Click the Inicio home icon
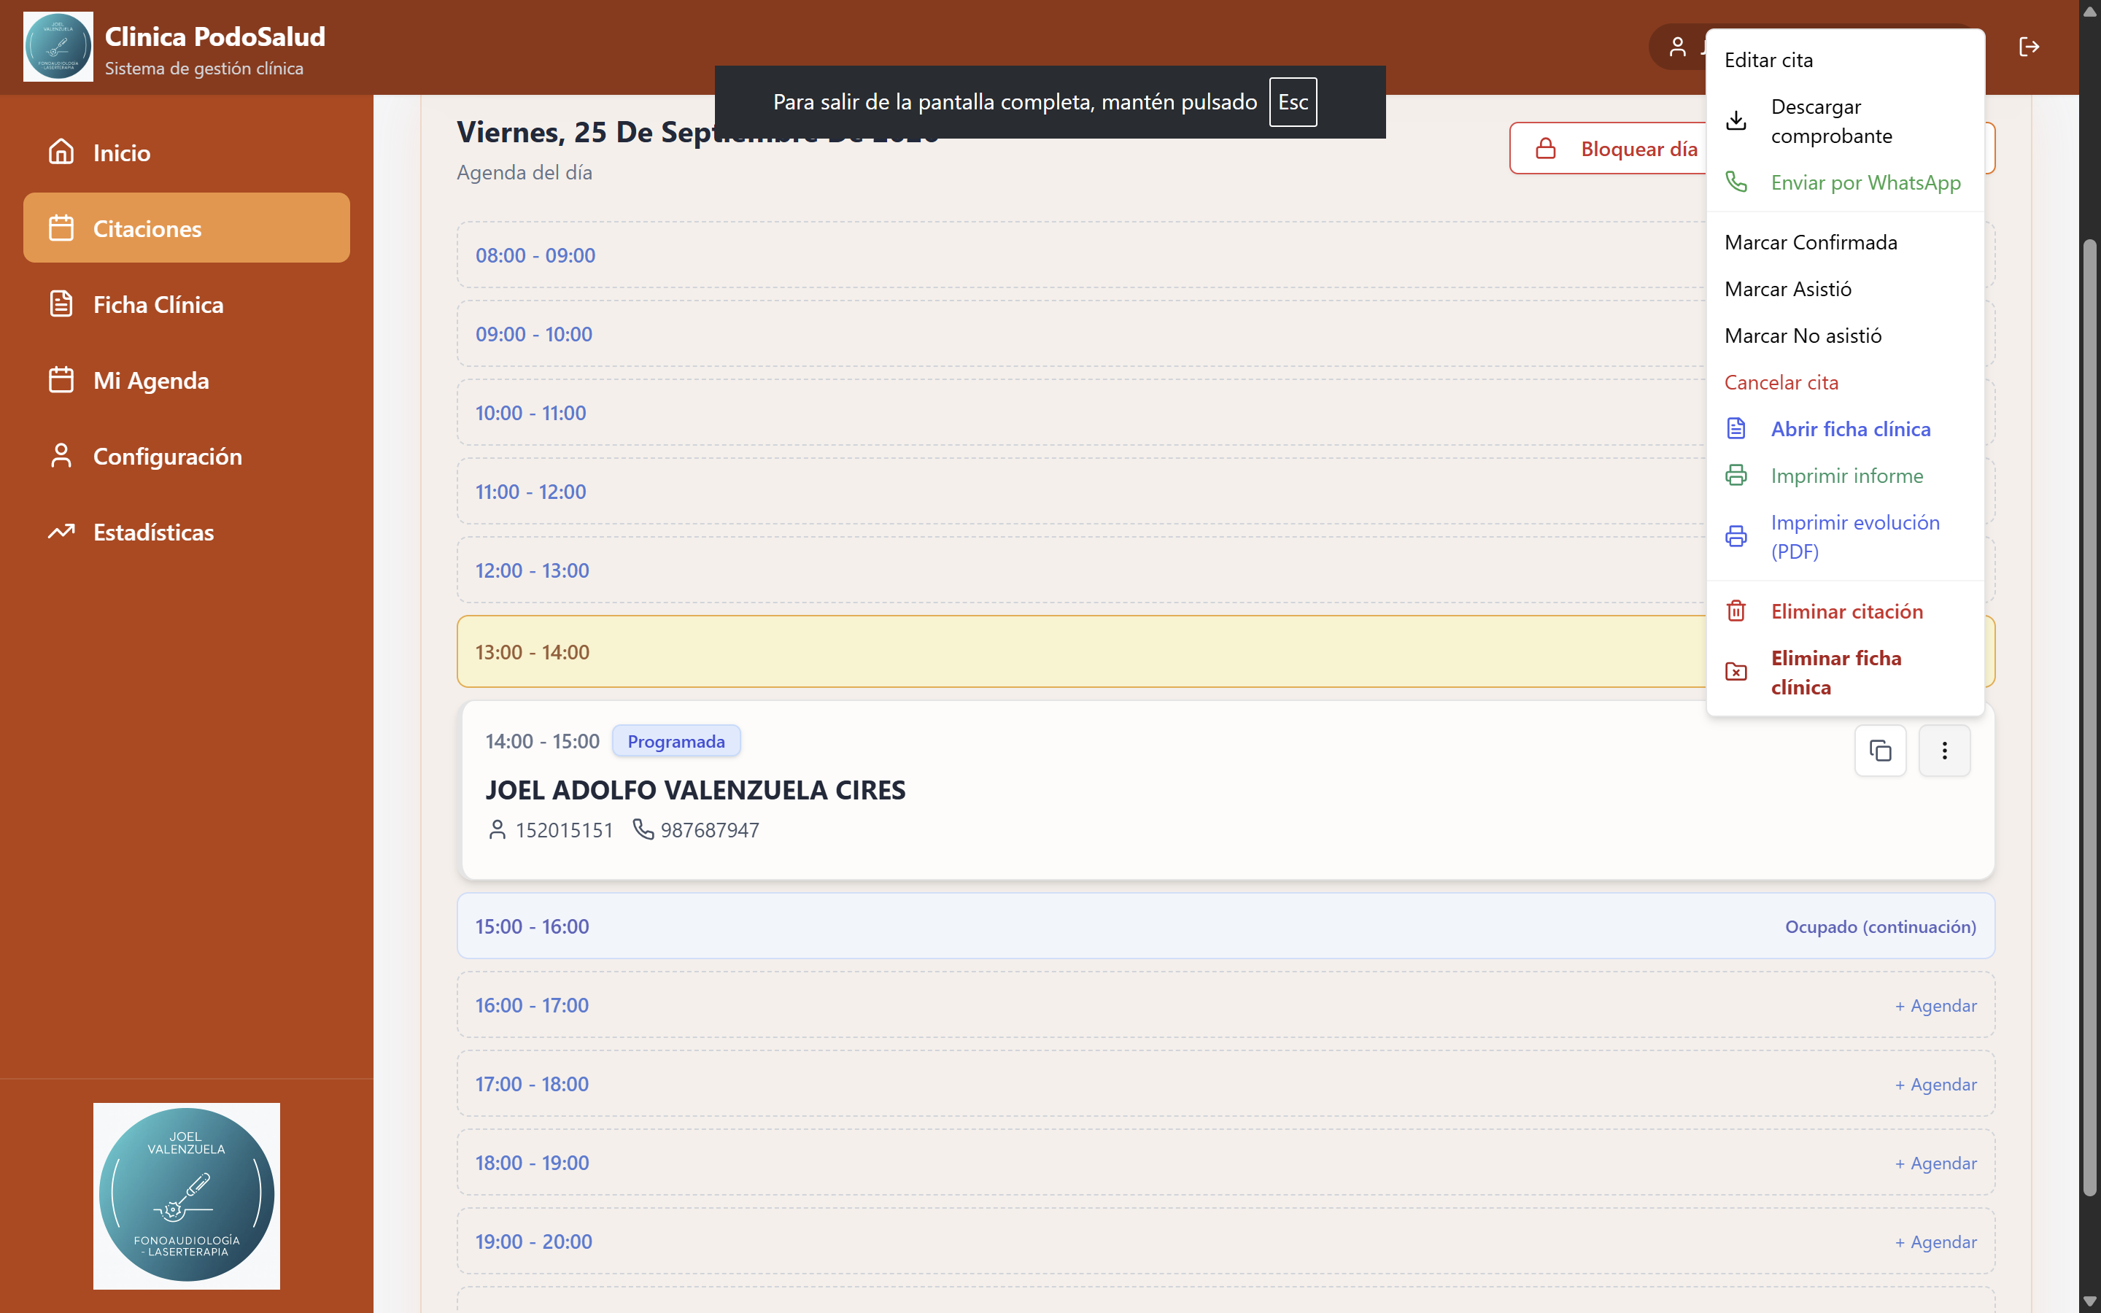The height and width of the screenshot is (1313, 2101). coord(61,152)
